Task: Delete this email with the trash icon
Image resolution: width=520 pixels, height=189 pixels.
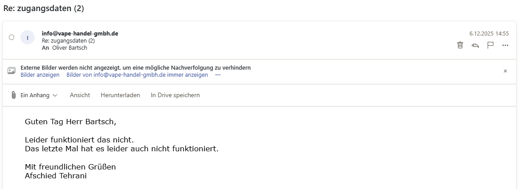Action: 460,45
